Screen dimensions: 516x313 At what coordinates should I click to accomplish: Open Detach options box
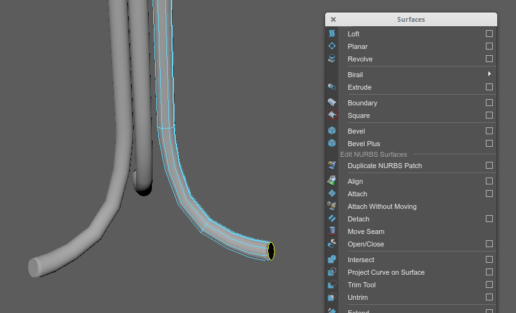click(x=489, y=219)
